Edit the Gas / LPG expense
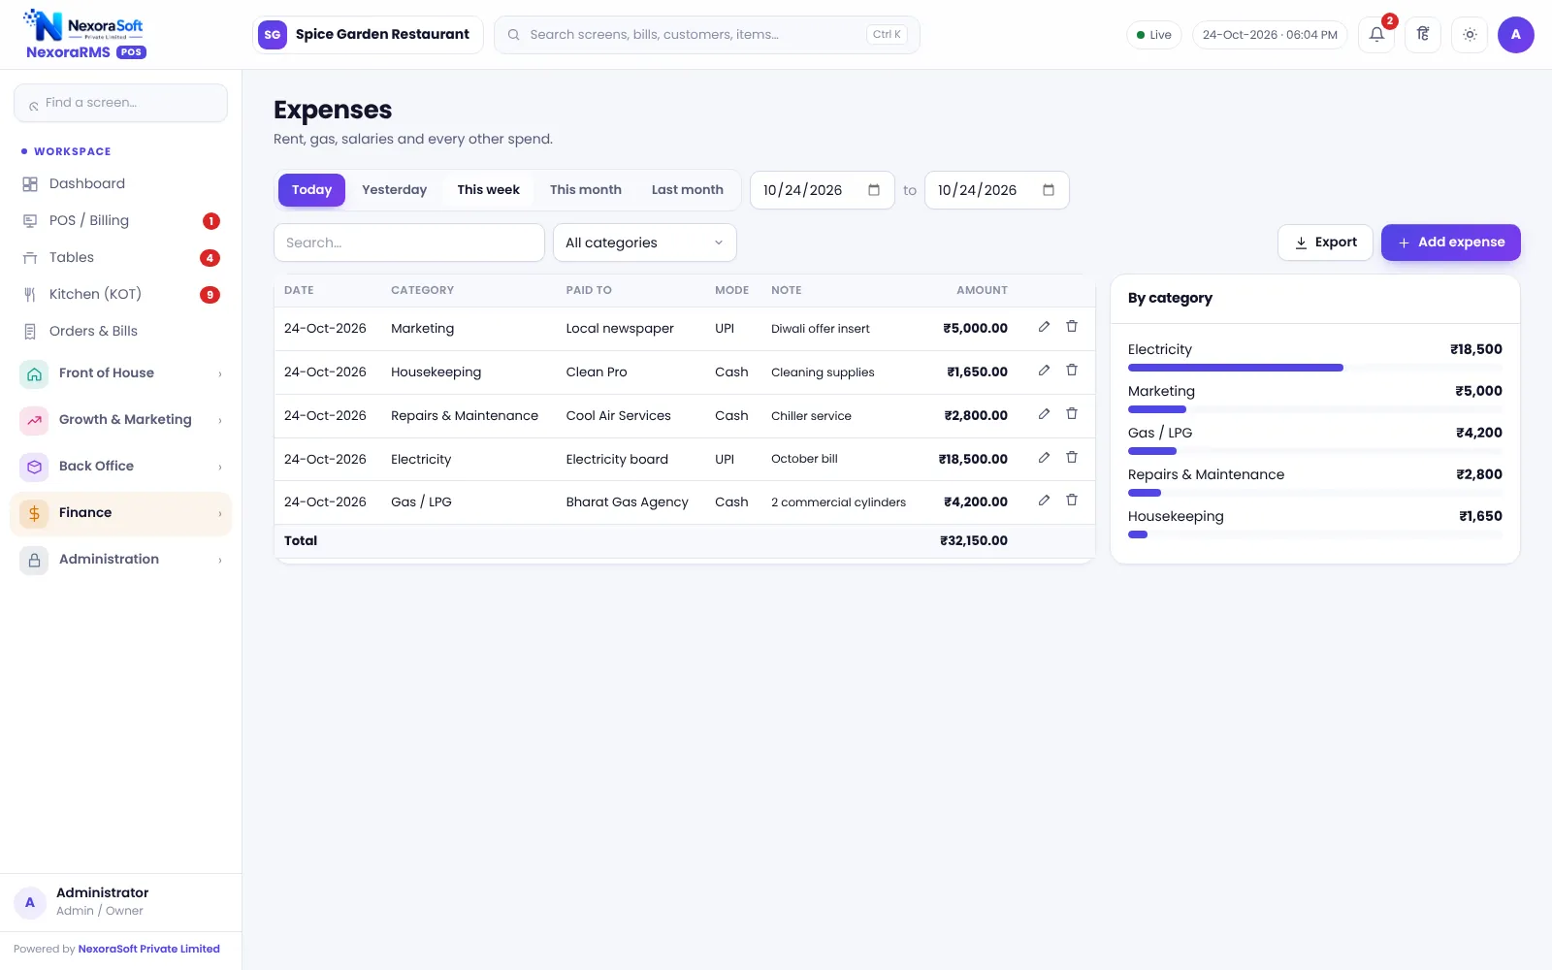The image size is (1552, 970). coord(1044,501)
